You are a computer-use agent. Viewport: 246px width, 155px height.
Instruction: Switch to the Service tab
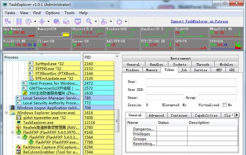coord(200,70)
